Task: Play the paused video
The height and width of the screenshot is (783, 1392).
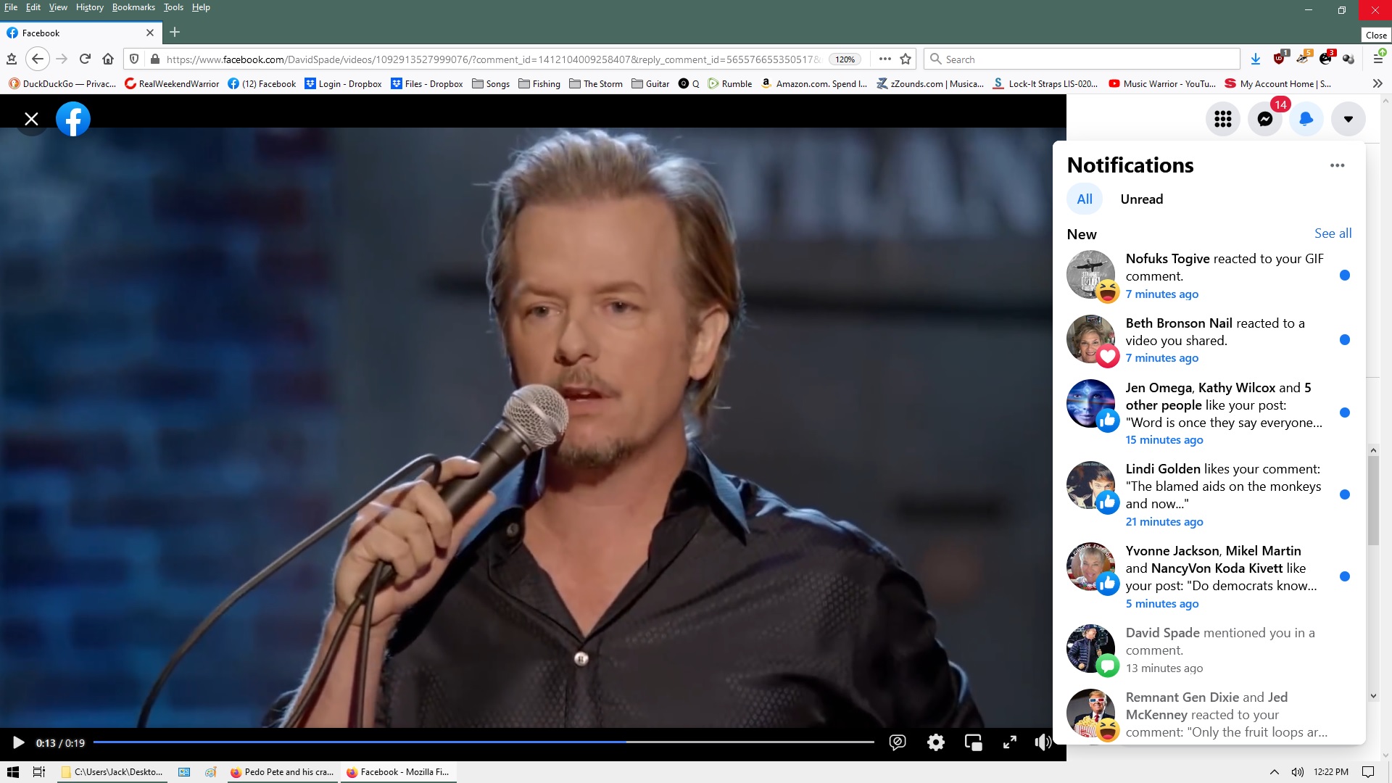Action: tap(19, 742)
